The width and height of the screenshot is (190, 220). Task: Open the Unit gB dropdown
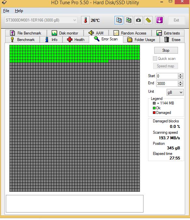(x=175, y=92)
